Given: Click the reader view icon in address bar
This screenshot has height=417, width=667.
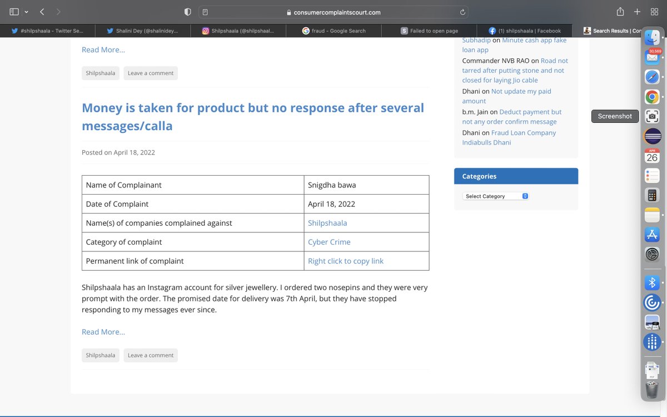Looking at the screenshot, I should pyautogui.click(x=205, y=12).
